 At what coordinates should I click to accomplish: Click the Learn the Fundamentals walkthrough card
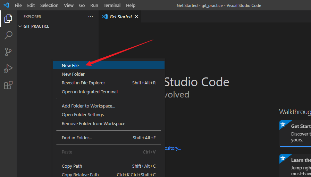pos(295,166)
